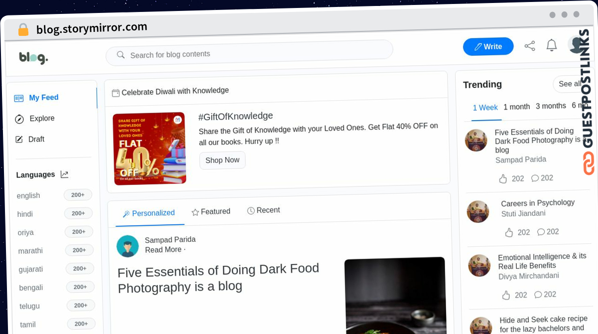Viewport: 598px width, 334px height.
Task: Click the search magnifier icon
Action: 121,55
